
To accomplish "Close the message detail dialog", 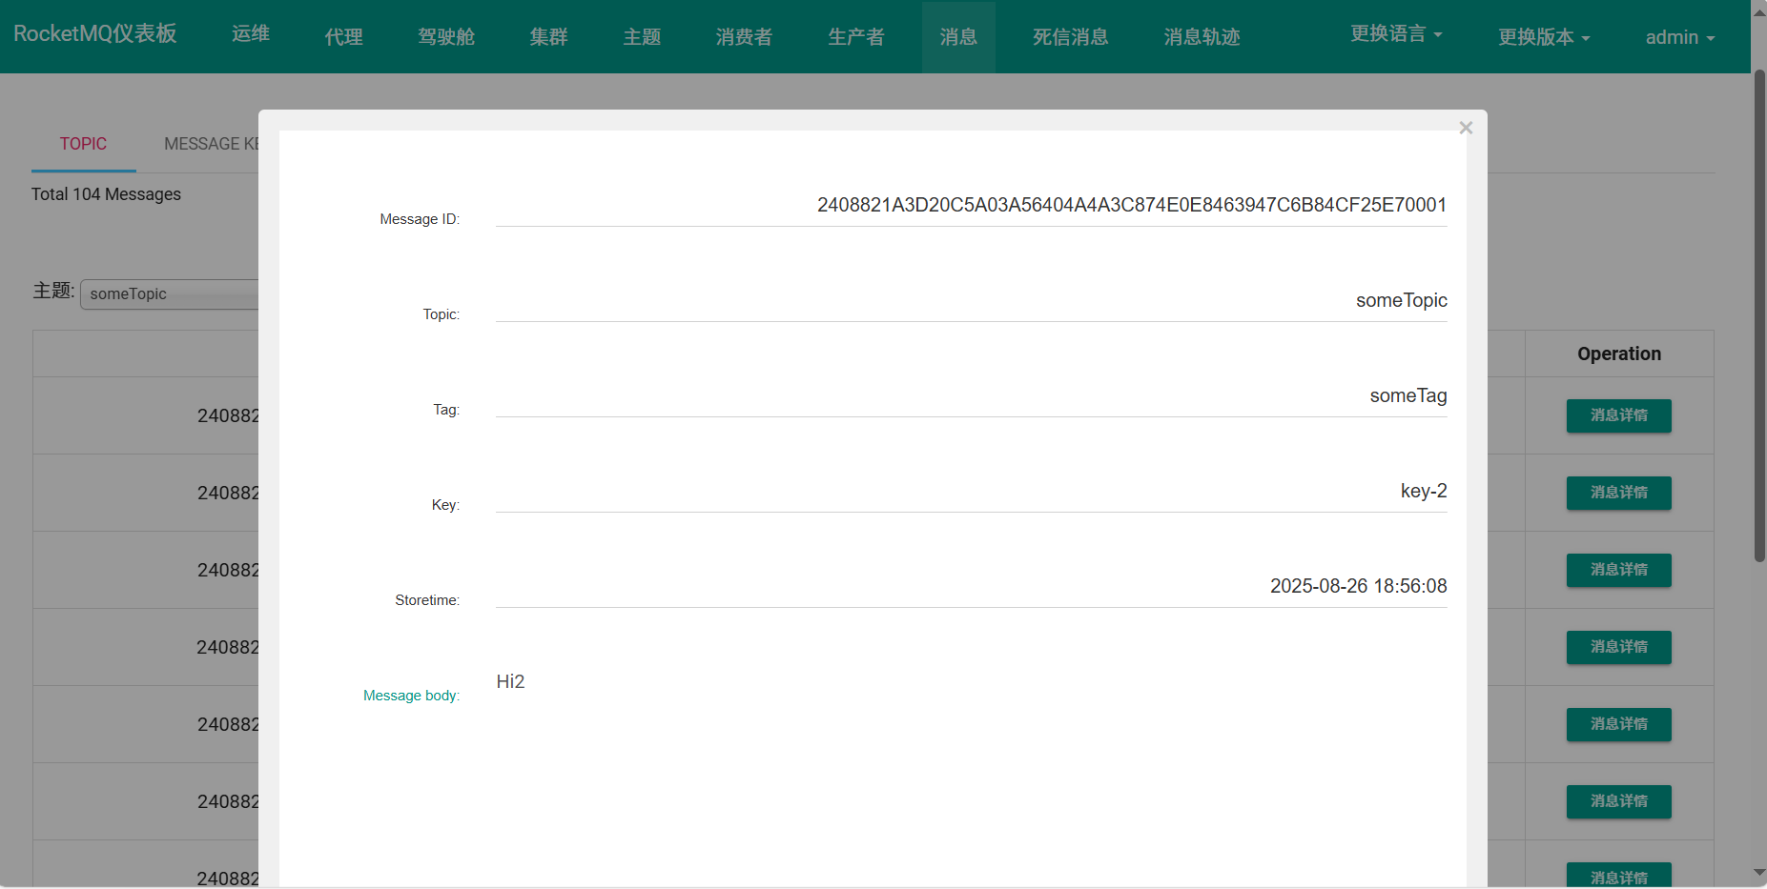I will coord(1466,128).
